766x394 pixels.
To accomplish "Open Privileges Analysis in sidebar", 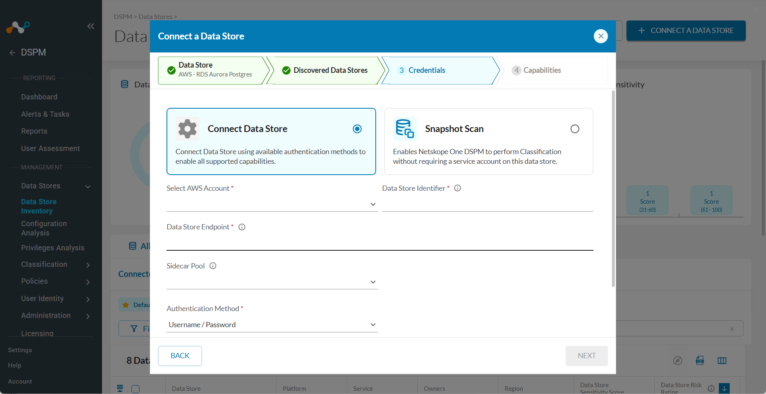I will tap(53, 248).
